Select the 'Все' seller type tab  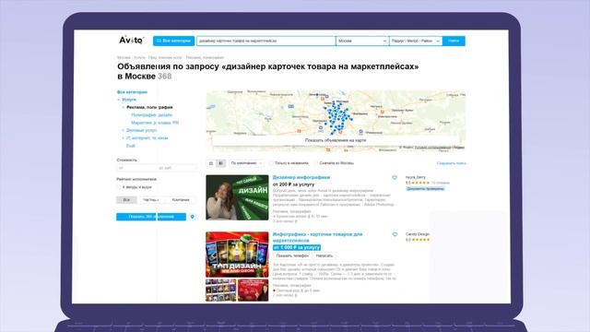(126, 200)
